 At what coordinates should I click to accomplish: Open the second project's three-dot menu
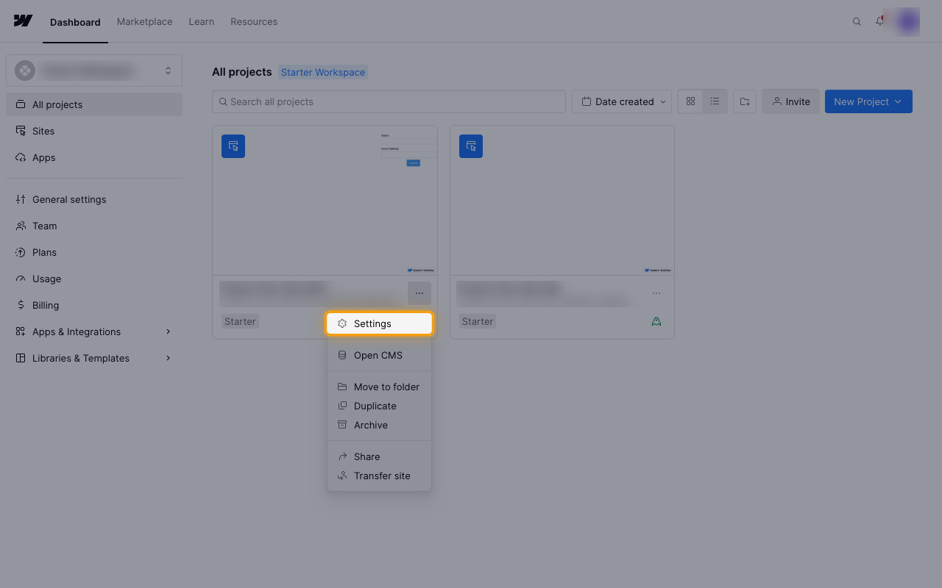coord(656,293)
